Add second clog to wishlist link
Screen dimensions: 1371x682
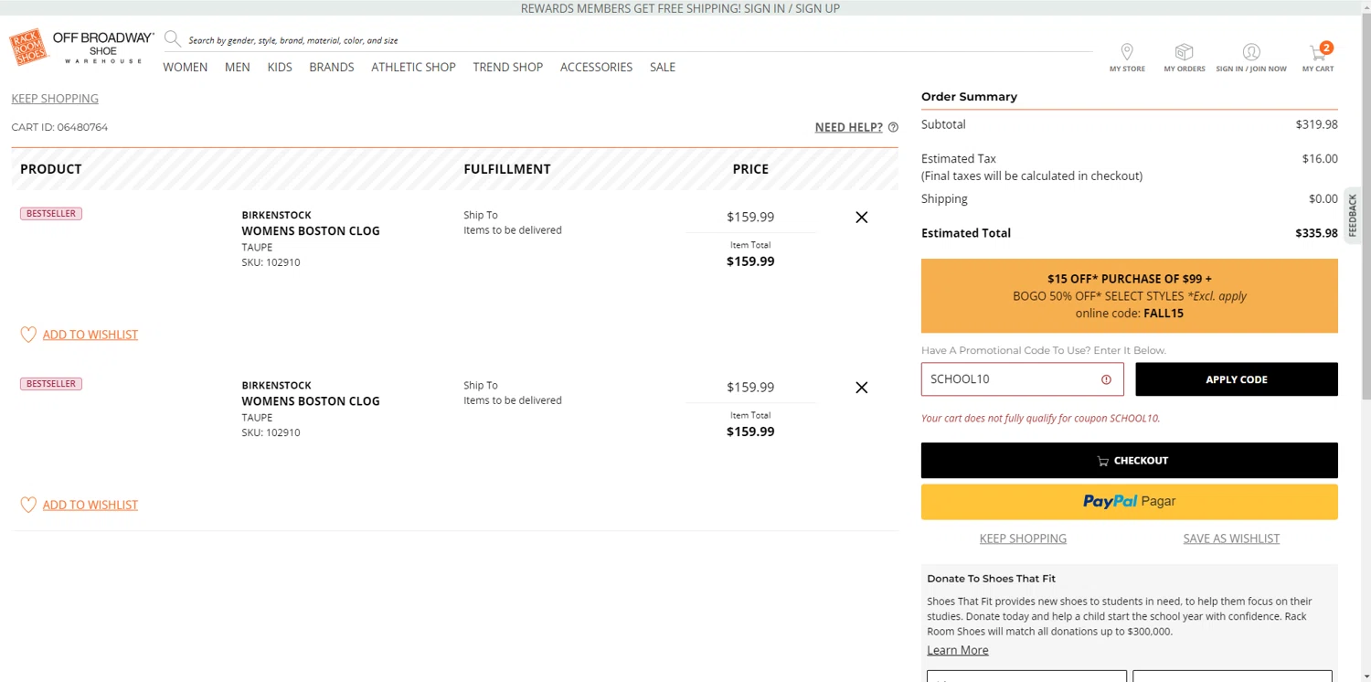[x=90, y=505]
